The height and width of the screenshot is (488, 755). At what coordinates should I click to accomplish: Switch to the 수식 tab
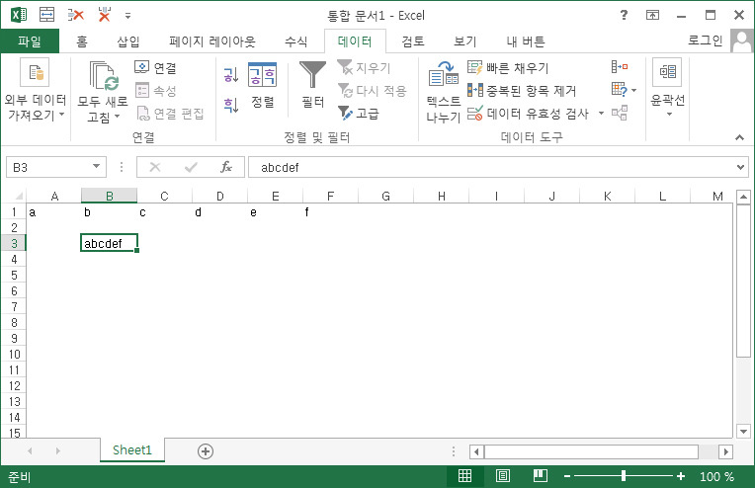[x=295, y=41]
